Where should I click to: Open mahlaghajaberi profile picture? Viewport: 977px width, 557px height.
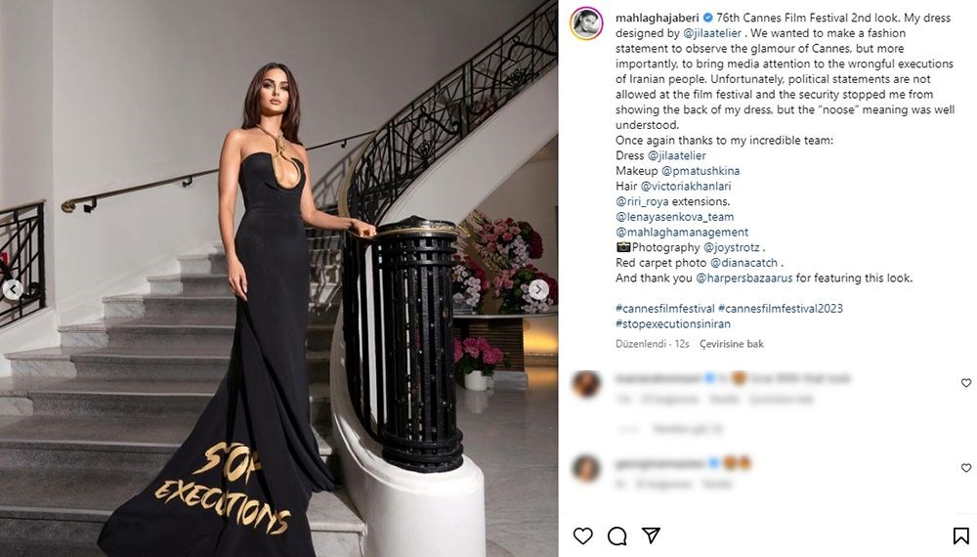pyautogui.click(x=586, y=23)
